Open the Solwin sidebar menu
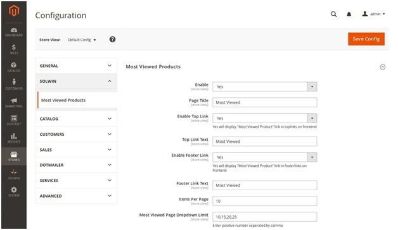The height and width of the screenshot is (230, 398). [x=14, y=174]
